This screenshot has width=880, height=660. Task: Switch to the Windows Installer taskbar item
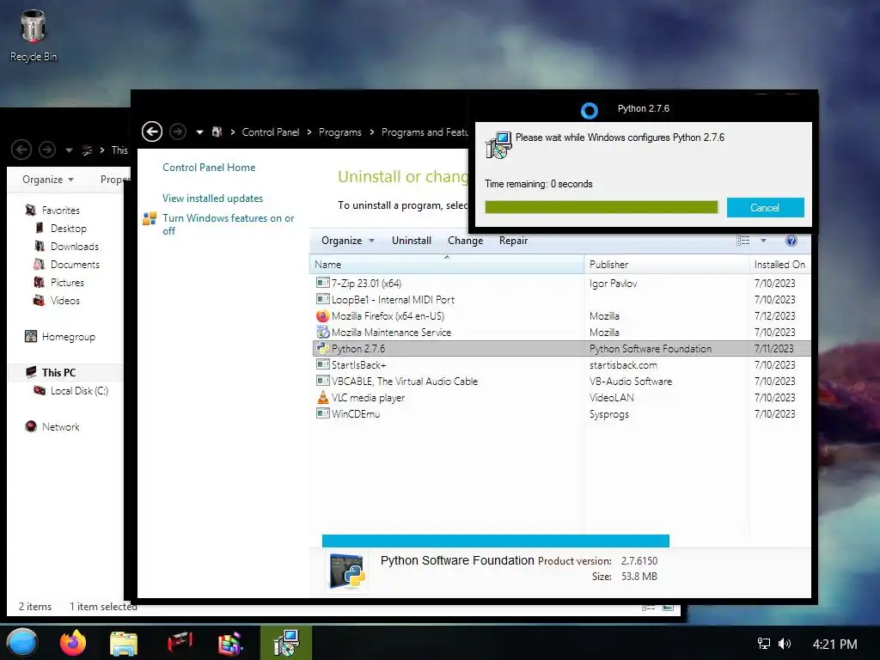(x=285, y=643)
